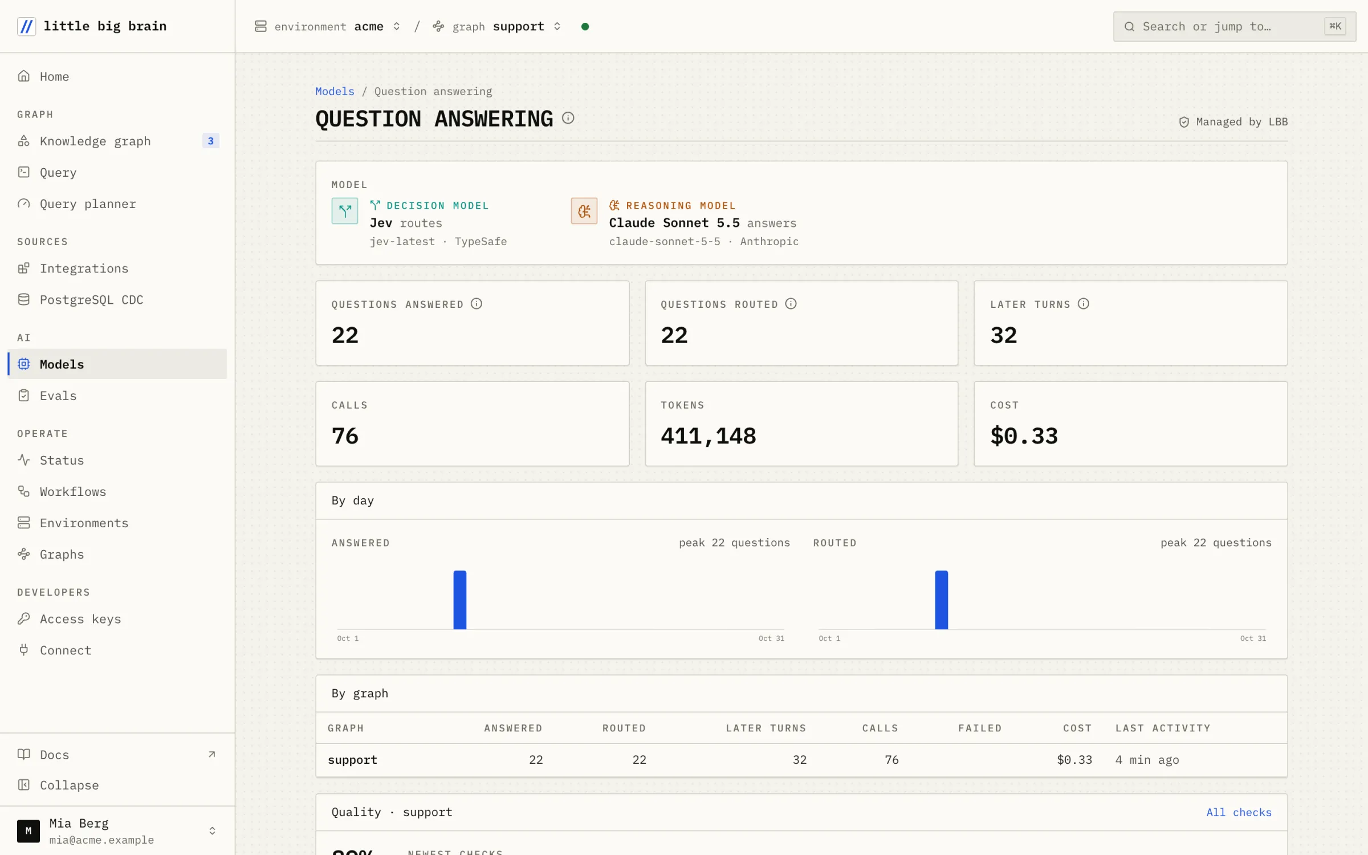
Task: Open the graph support selector
Action: (496, 26)
